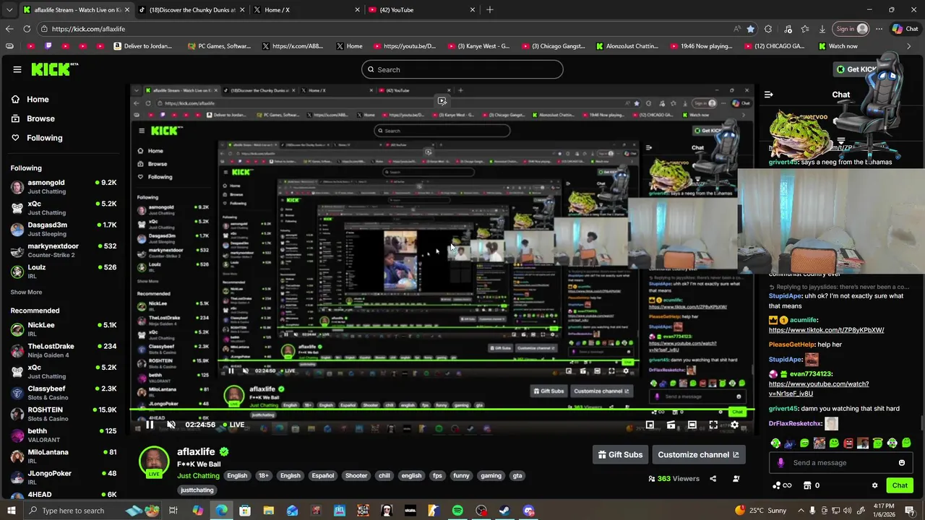
Task: Select the 18+ stream tag
Action: 264,476
